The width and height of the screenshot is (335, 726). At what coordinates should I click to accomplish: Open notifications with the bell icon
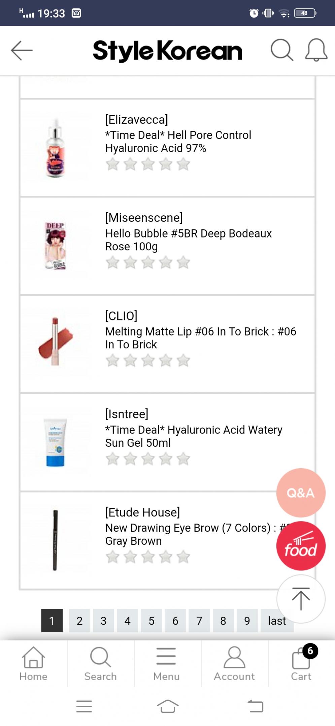point(316,50)
